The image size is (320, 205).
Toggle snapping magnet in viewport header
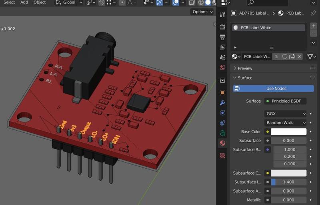click(102, 2)
